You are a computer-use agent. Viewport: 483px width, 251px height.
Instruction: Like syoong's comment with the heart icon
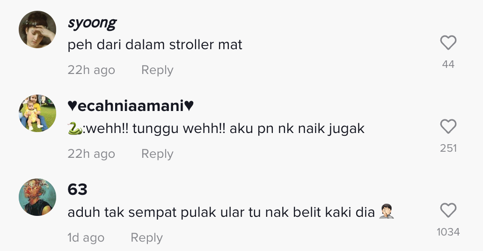click(x=448, y=43)
